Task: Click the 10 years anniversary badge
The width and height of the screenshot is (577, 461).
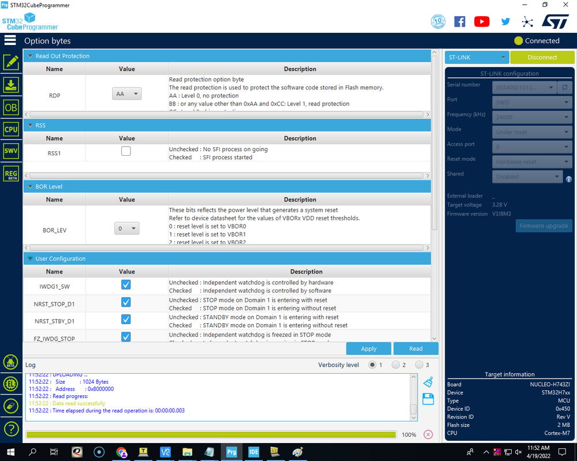Action: coord(438,21)
